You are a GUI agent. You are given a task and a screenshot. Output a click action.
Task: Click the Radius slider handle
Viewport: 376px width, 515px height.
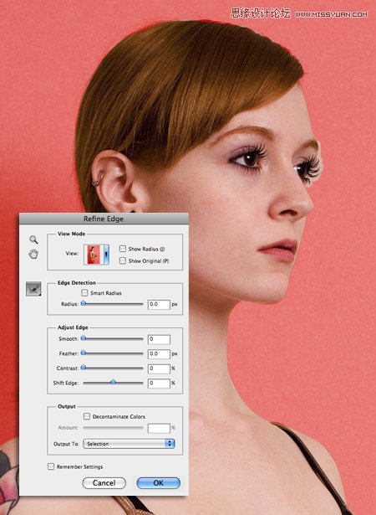point(84,304)
